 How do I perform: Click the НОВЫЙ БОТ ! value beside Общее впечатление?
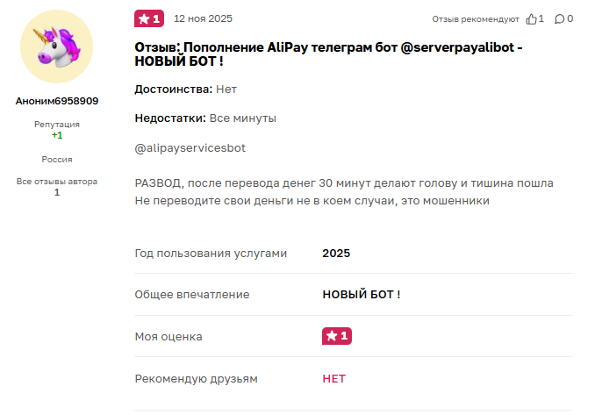pos(362,295)
